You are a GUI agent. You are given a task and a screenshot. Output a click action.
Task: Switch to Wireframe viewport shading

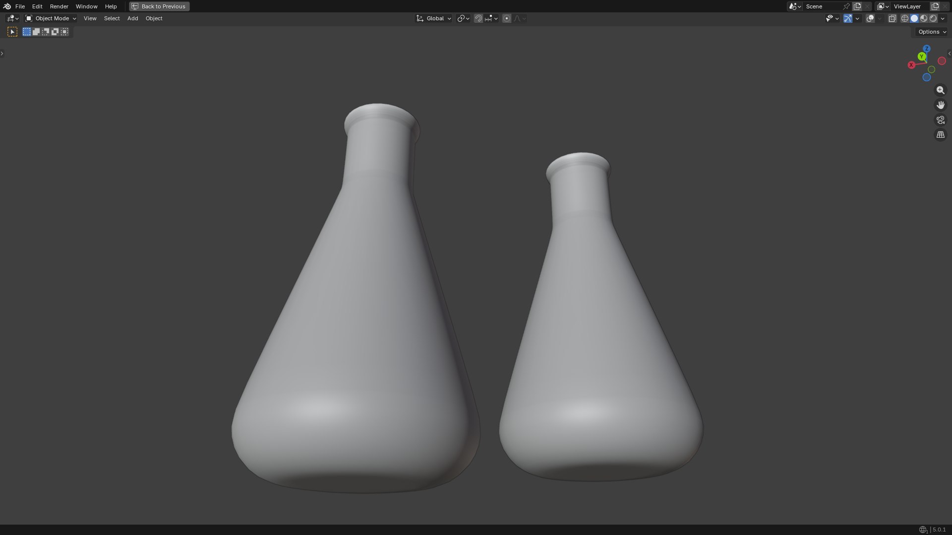pos(905,18)
